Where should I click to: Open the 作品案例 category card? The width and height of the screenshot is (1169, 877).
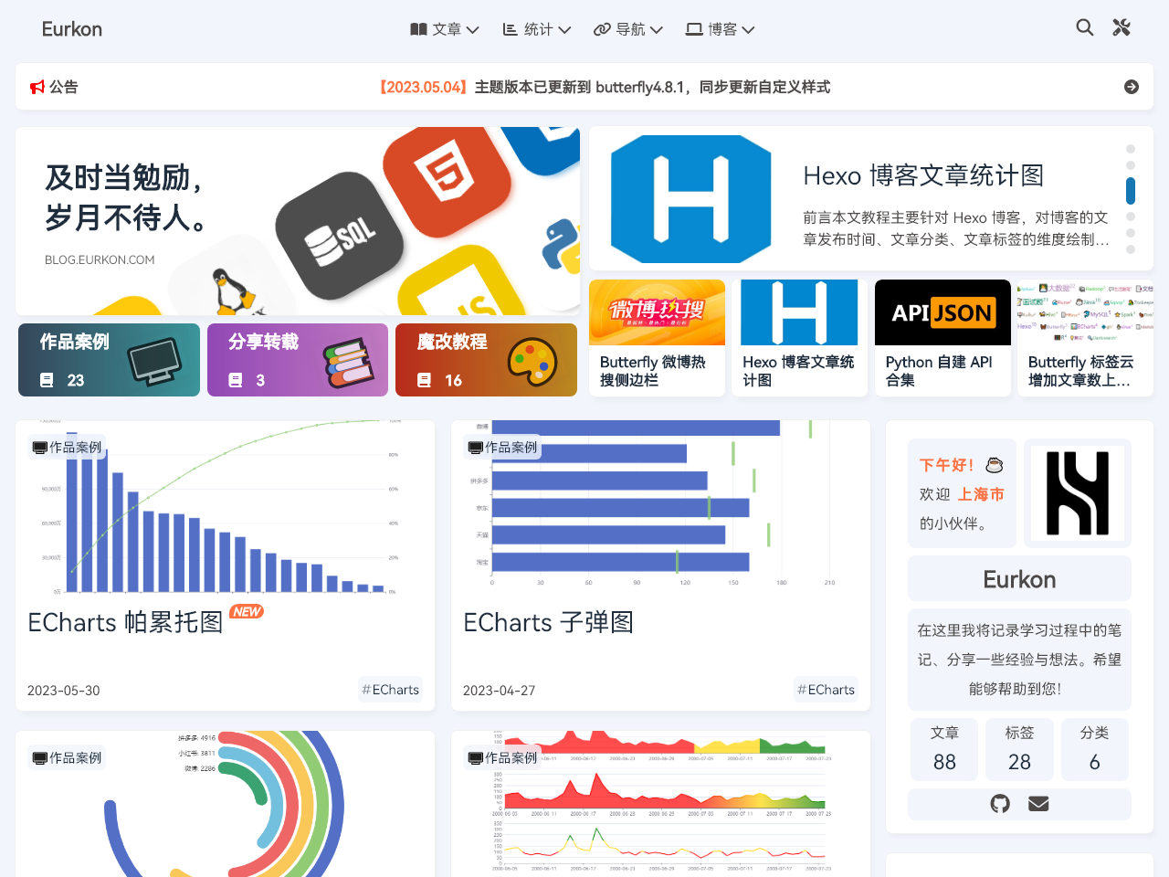(x=109, y=360)
